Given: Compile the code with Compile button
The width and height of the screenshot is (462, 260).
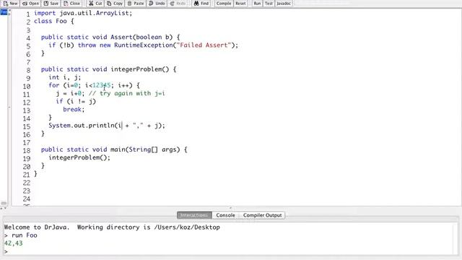Looking at the screenshot, I should 224,3.
